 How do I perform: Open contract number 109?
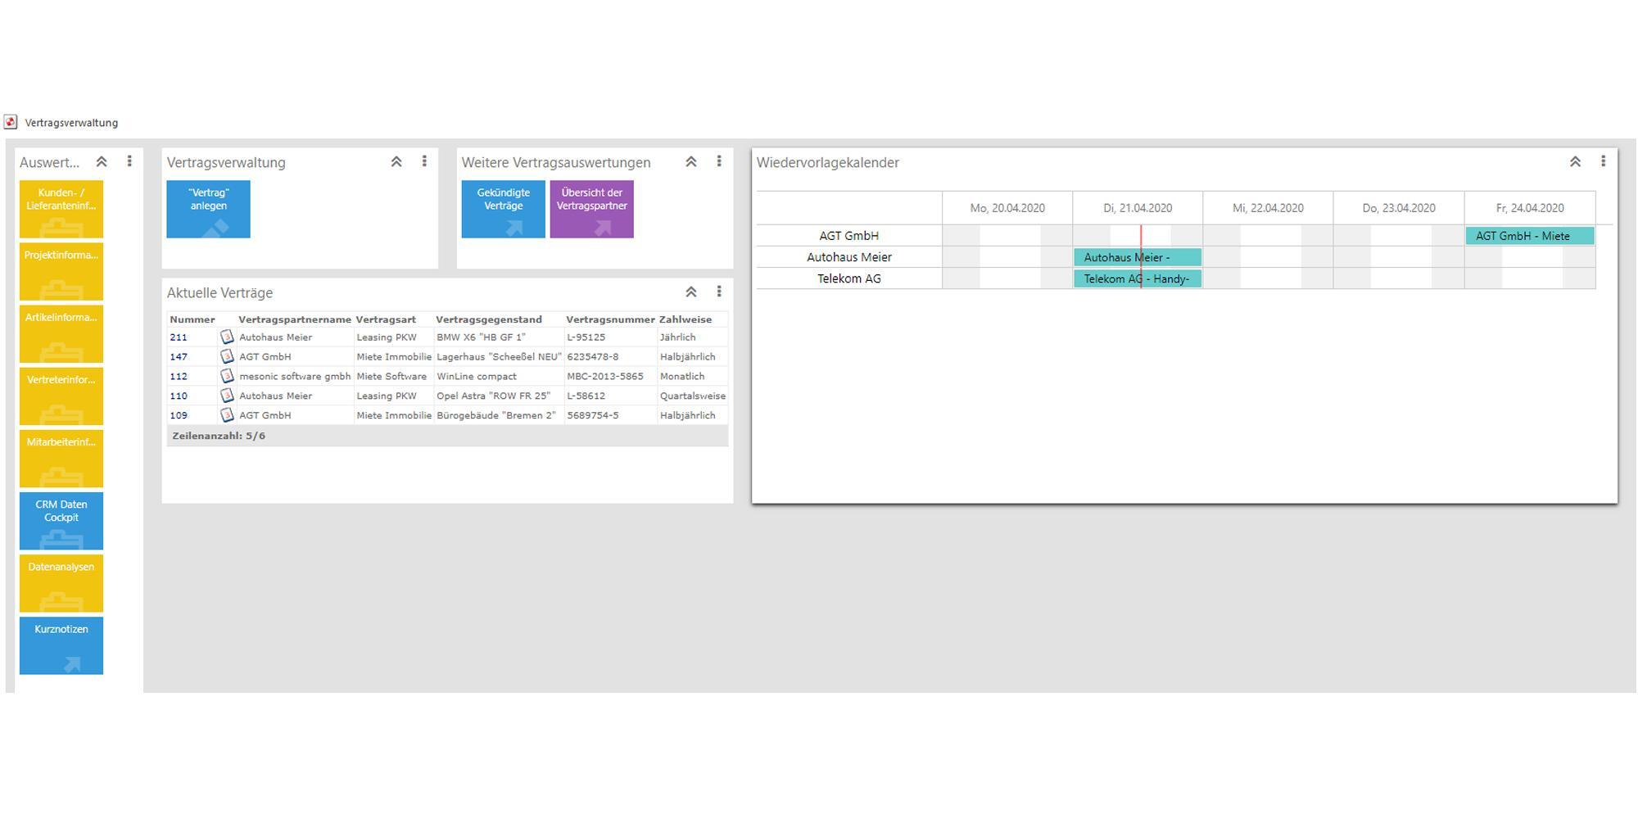pos(179,415)
